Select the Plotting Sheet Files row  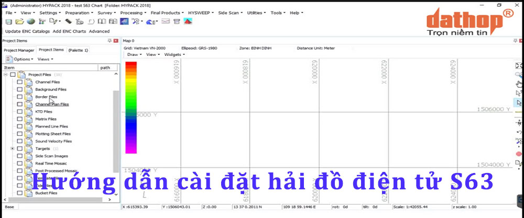[x=53, y=134]
